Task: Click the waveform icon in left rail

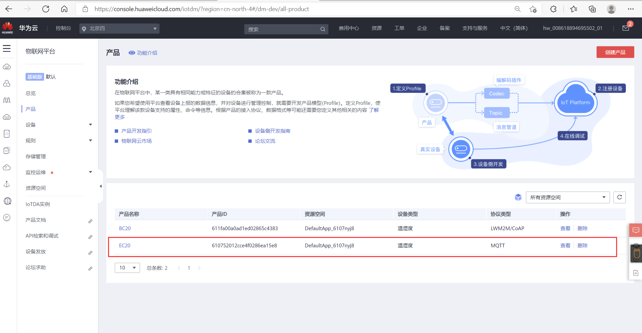Action: point(7,100)
